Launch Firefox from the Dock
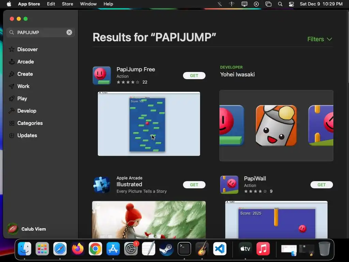Image resolution: width=349 pixels, height=262 pixels. pos(78,249)
